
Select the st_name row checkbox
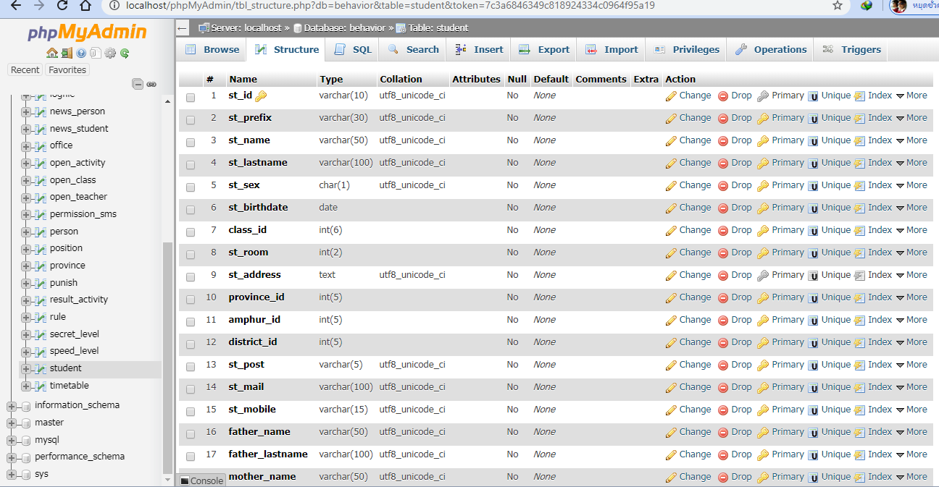191,143
